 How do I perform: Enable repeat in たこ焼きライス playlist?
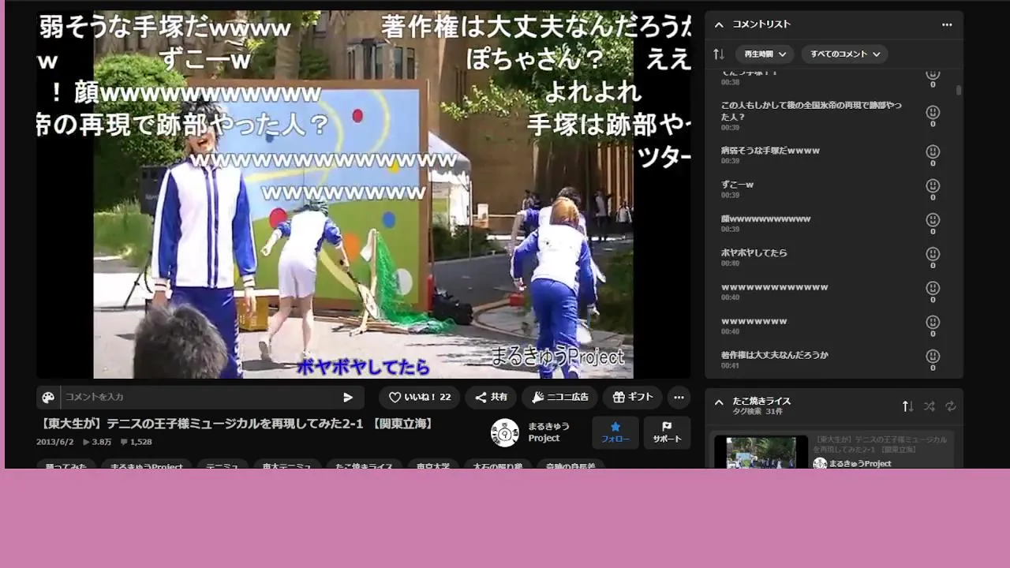(950, 406)
